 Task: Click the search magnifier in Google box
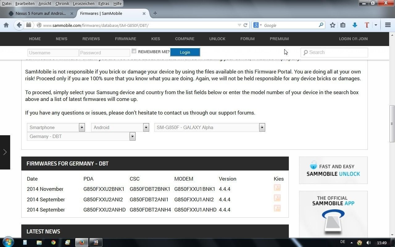click(321, 25)
